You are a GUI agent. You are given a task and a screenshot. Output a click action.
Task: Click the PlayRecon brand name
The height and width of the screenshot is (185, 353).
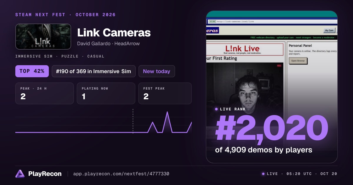pos(45,174)
